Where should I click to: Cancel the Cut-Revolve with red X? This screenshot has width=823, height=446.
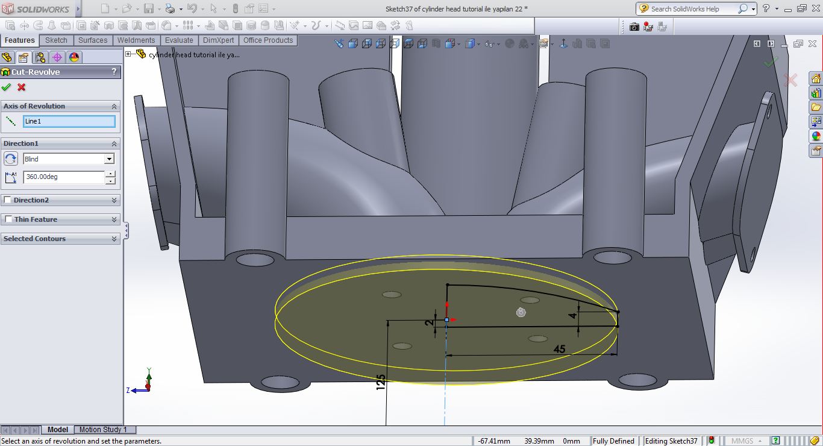point(22,87)
